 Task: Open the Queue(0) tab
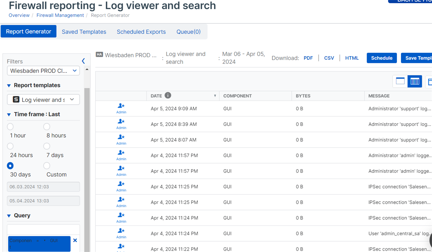(188, 32)
